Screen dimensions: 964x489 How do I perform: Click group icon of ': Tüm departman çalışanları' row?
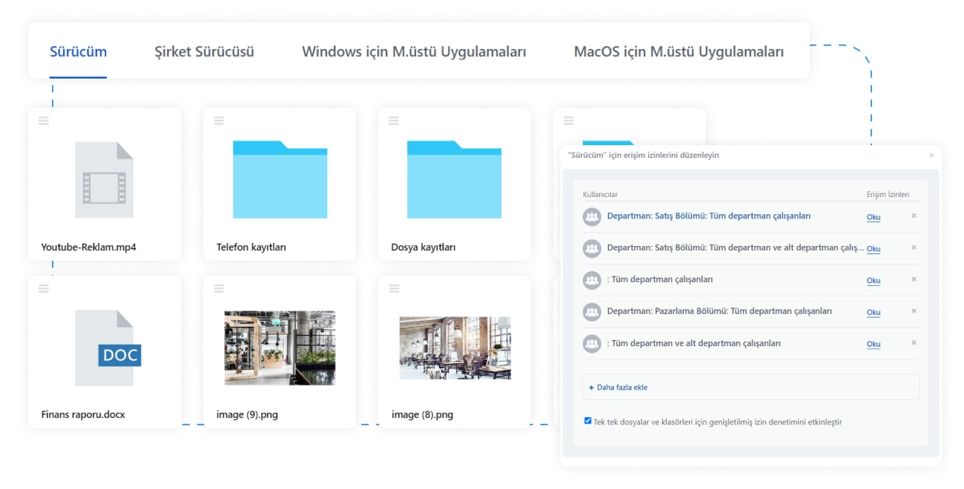coord(592,280)
